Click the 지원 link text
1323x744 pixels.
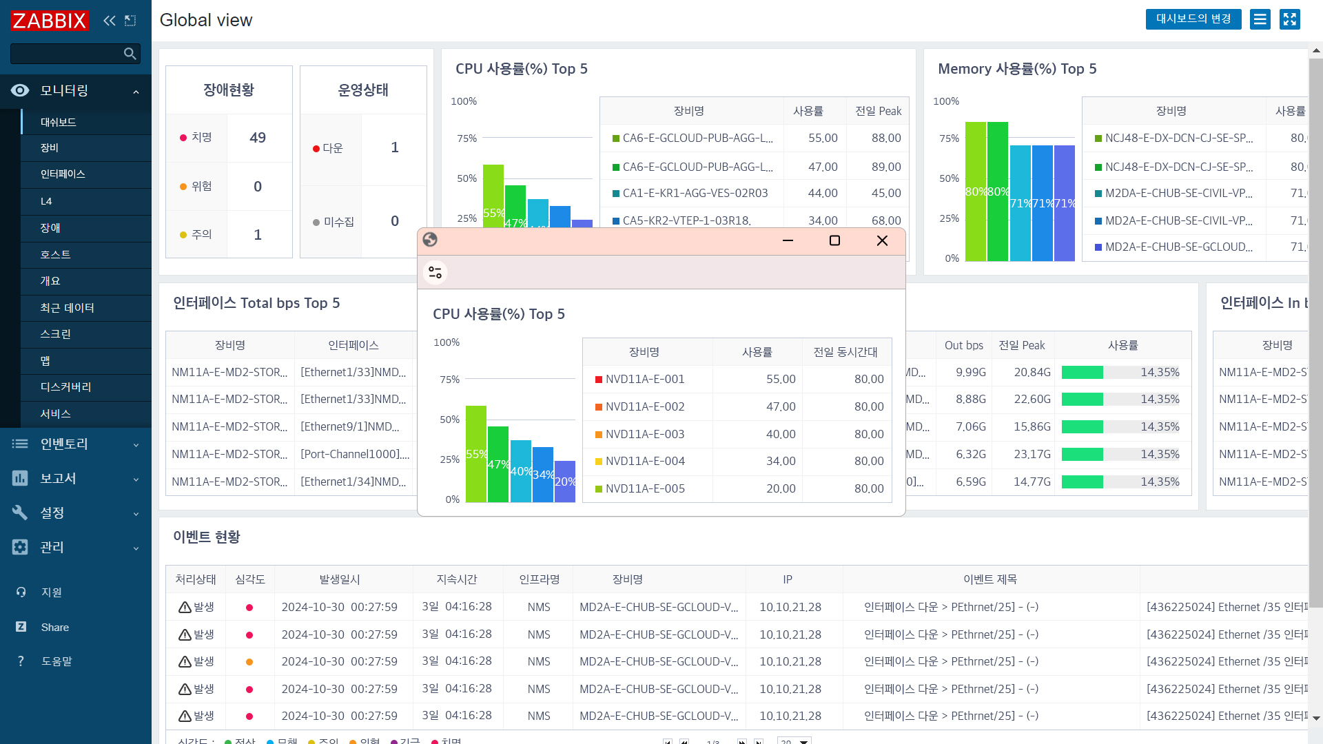coord(52,592)
